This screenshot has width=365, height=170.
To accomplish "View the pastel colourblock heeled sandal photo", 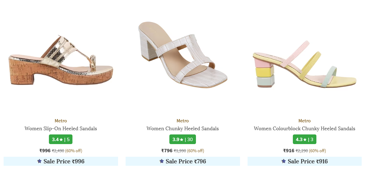I will [x=304, y=65].
